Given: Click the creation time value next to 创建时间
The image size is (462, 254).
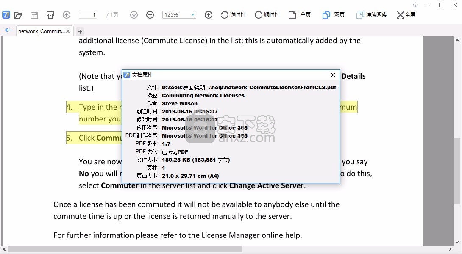Looking at the screenshot, I should coord(190,111).
